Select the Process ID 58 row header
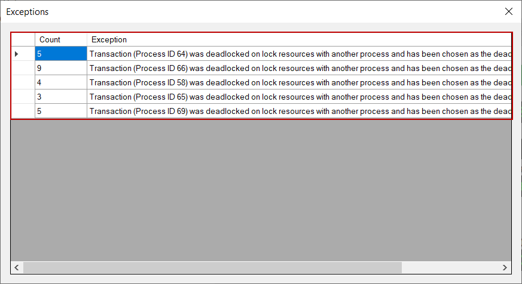This screenshot has height=284, width=522. pos(23,82)
